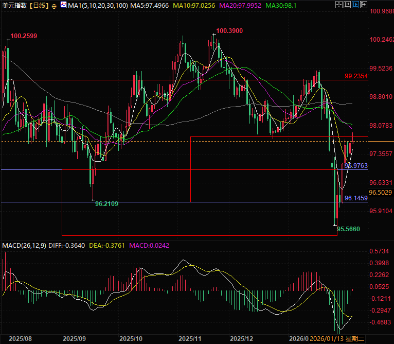Click the highlighted 2026/01/13 星期二 date marker
Viewport: 394px width, 344px height.
[x=337, y=338]
